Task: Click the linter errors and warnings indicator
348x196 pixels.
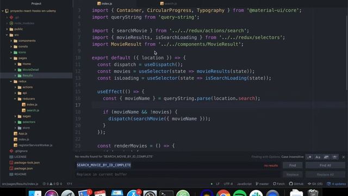Action: tap(52, 184)
